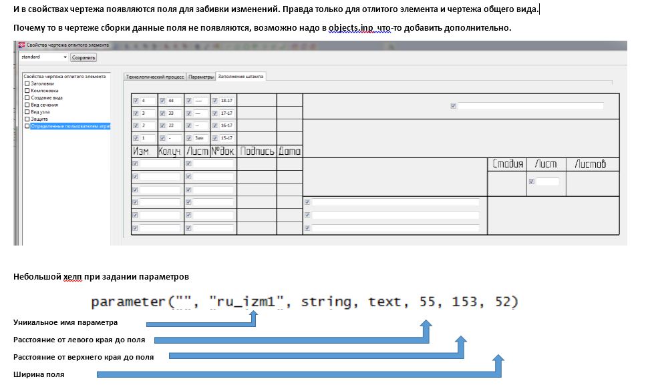Click the field containing 4
Image resolution: width=648 pixels, height=389 pixels.
pos(148,101)
